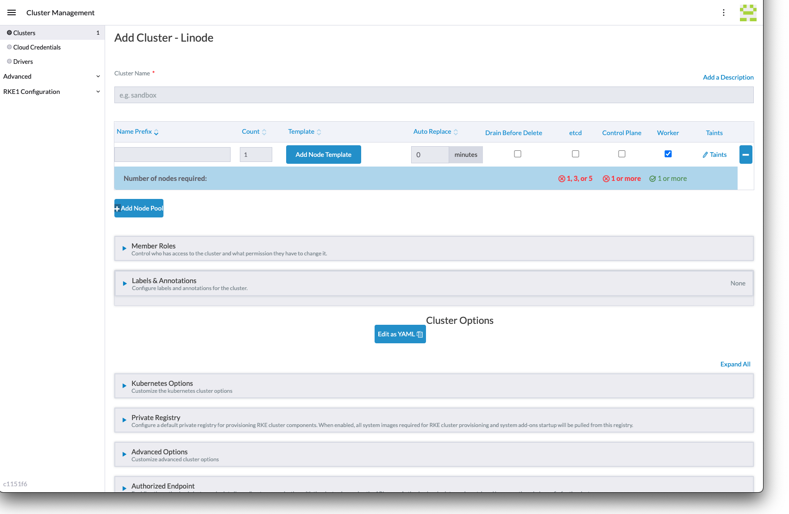Click the Add Node Template button
The width and height of the screenshot is (789, 514).
coord(323,155)
